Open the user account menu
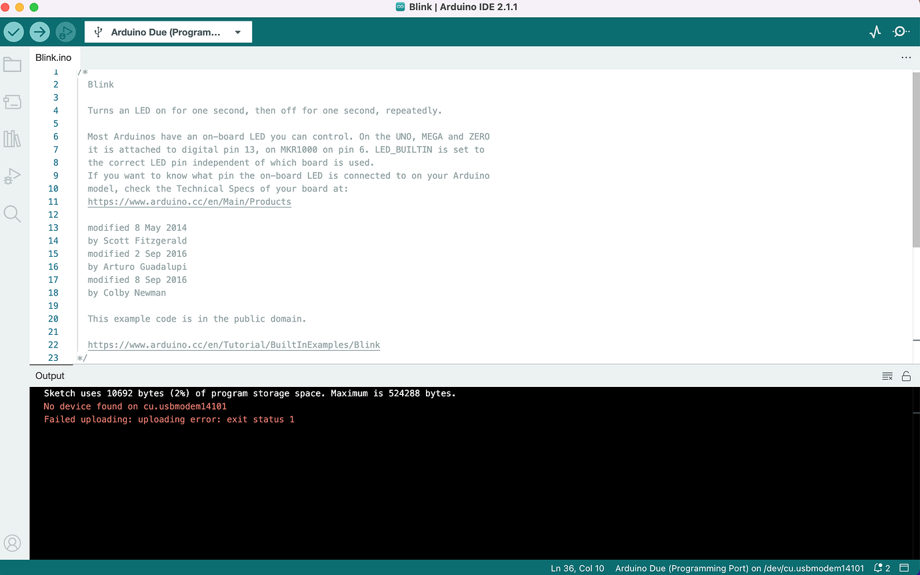This screenshot has height=575, width=920. coord(13,543)
